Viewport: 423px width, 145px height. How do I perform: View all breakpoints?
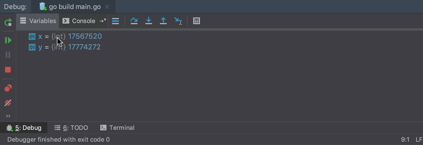tap(8, 88)
